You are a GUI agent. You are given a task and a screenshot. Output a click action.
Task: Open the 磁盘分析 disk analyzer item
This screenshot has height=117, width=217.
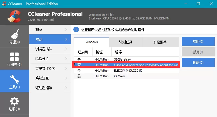point(50,59)
